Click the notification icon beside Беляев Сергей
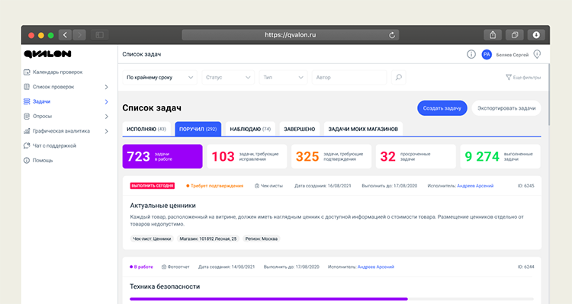Viewport: 572px width, 304px height. click(537, 54)
